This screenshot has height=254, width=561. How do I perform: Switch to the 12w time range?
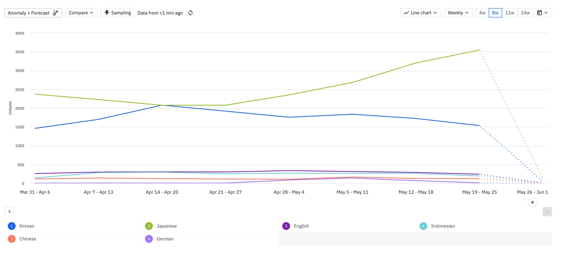pos(510,13)
